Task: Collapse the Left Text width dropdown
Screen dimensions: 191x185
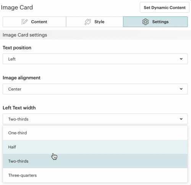Action: (95, 119)
